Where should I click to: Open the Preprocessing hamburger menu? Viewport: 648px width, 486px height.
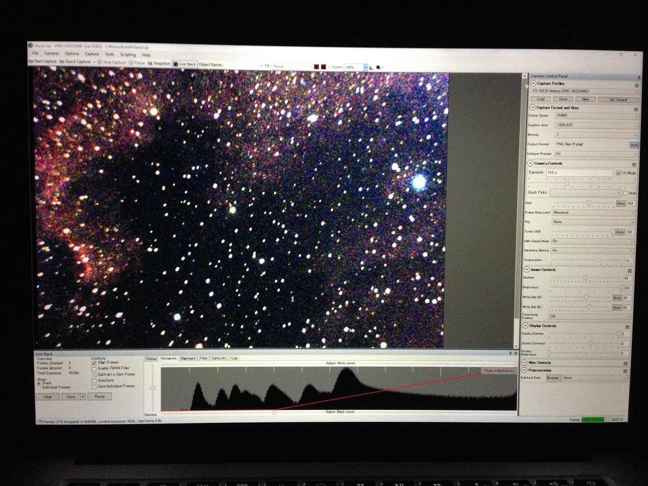[625, 371]
